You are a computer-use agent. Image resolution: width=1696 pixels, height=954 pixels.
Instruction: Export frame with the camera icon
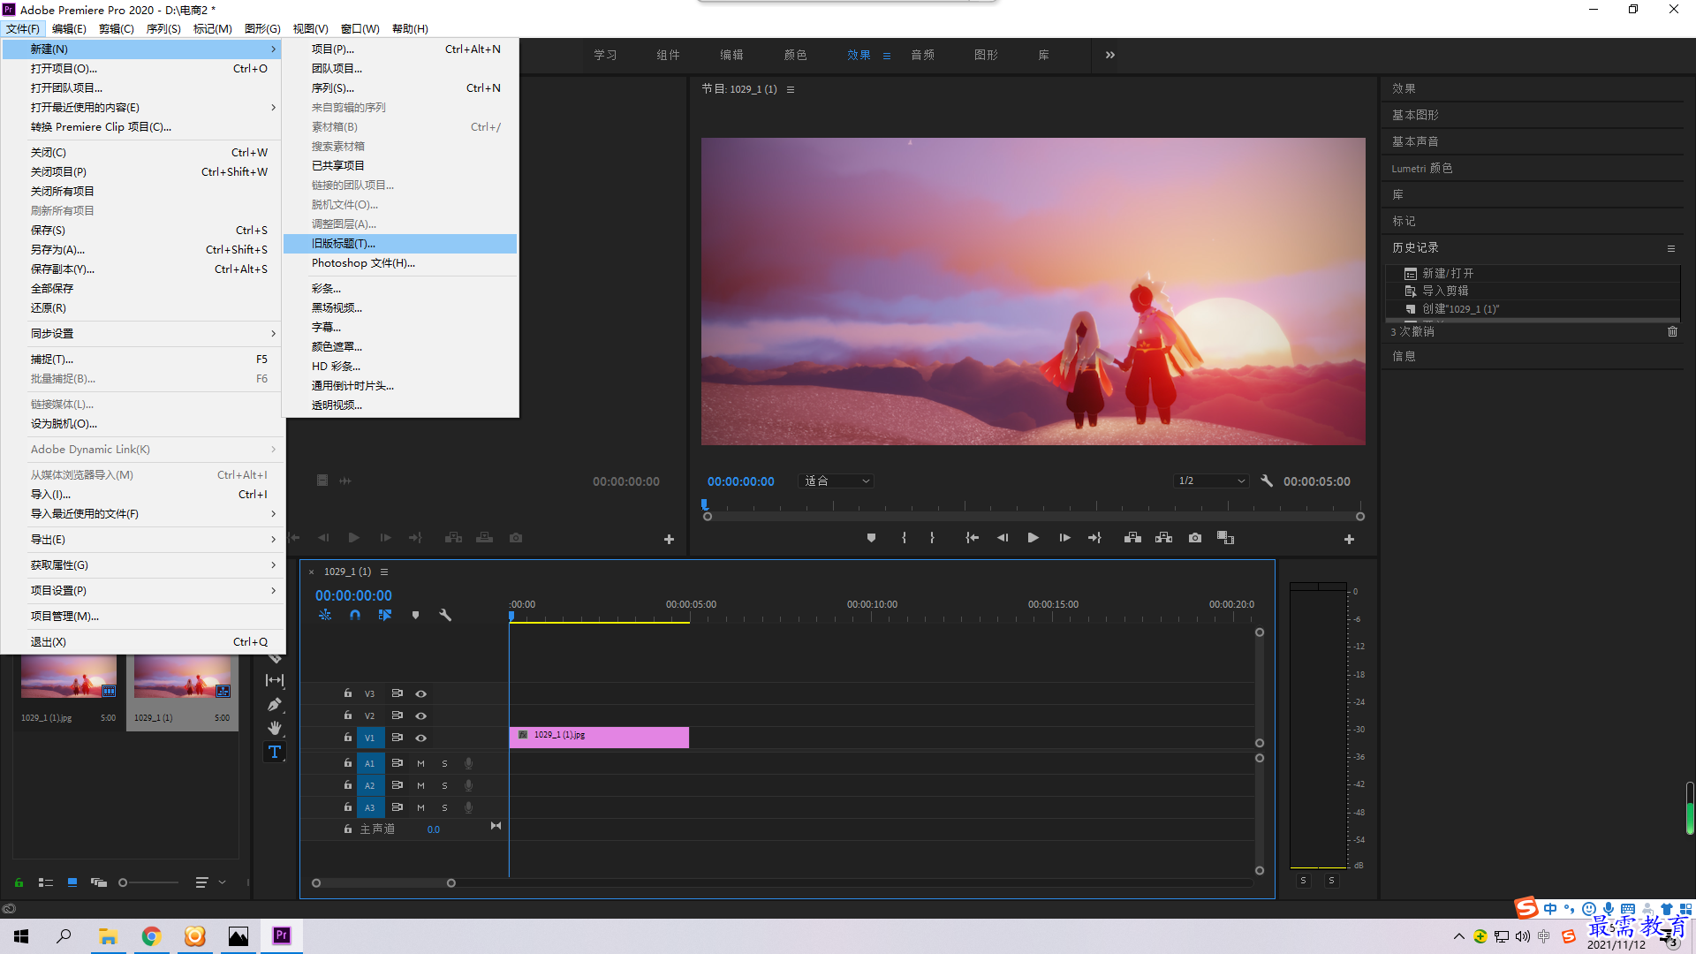point(1195,538)
